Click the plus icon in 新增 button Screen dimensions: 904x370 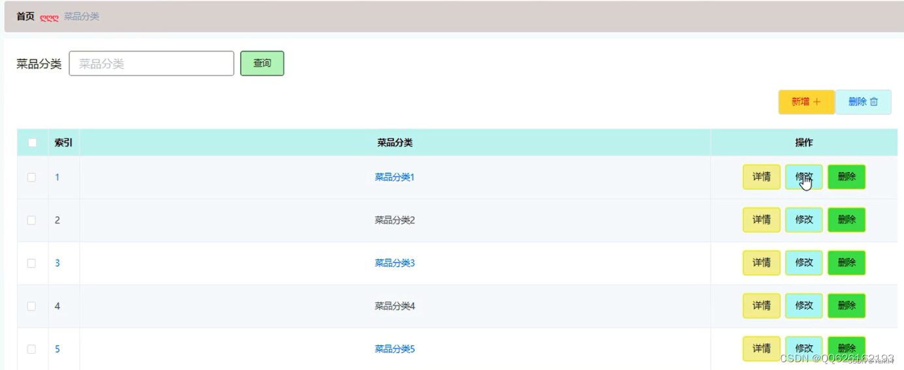click(x=817, y=102)
